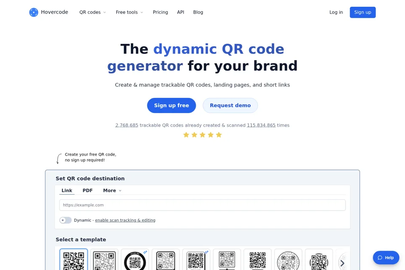Show next templates with right chevron
This screenshot has width=405, height=270.
tap(342, 263)
